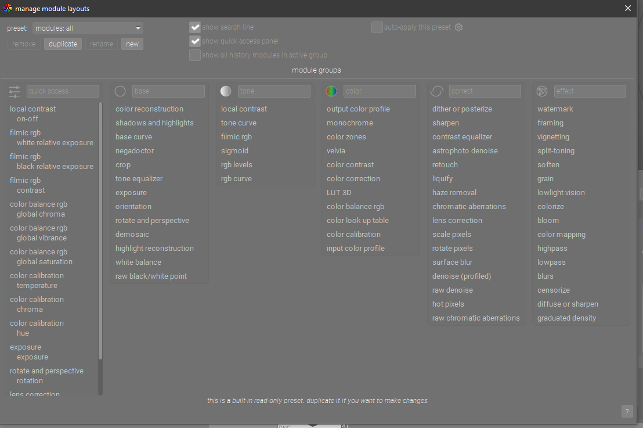Click the help question mark button
The width and height of the screenshot is (643, 428).
tap(627, 411)
